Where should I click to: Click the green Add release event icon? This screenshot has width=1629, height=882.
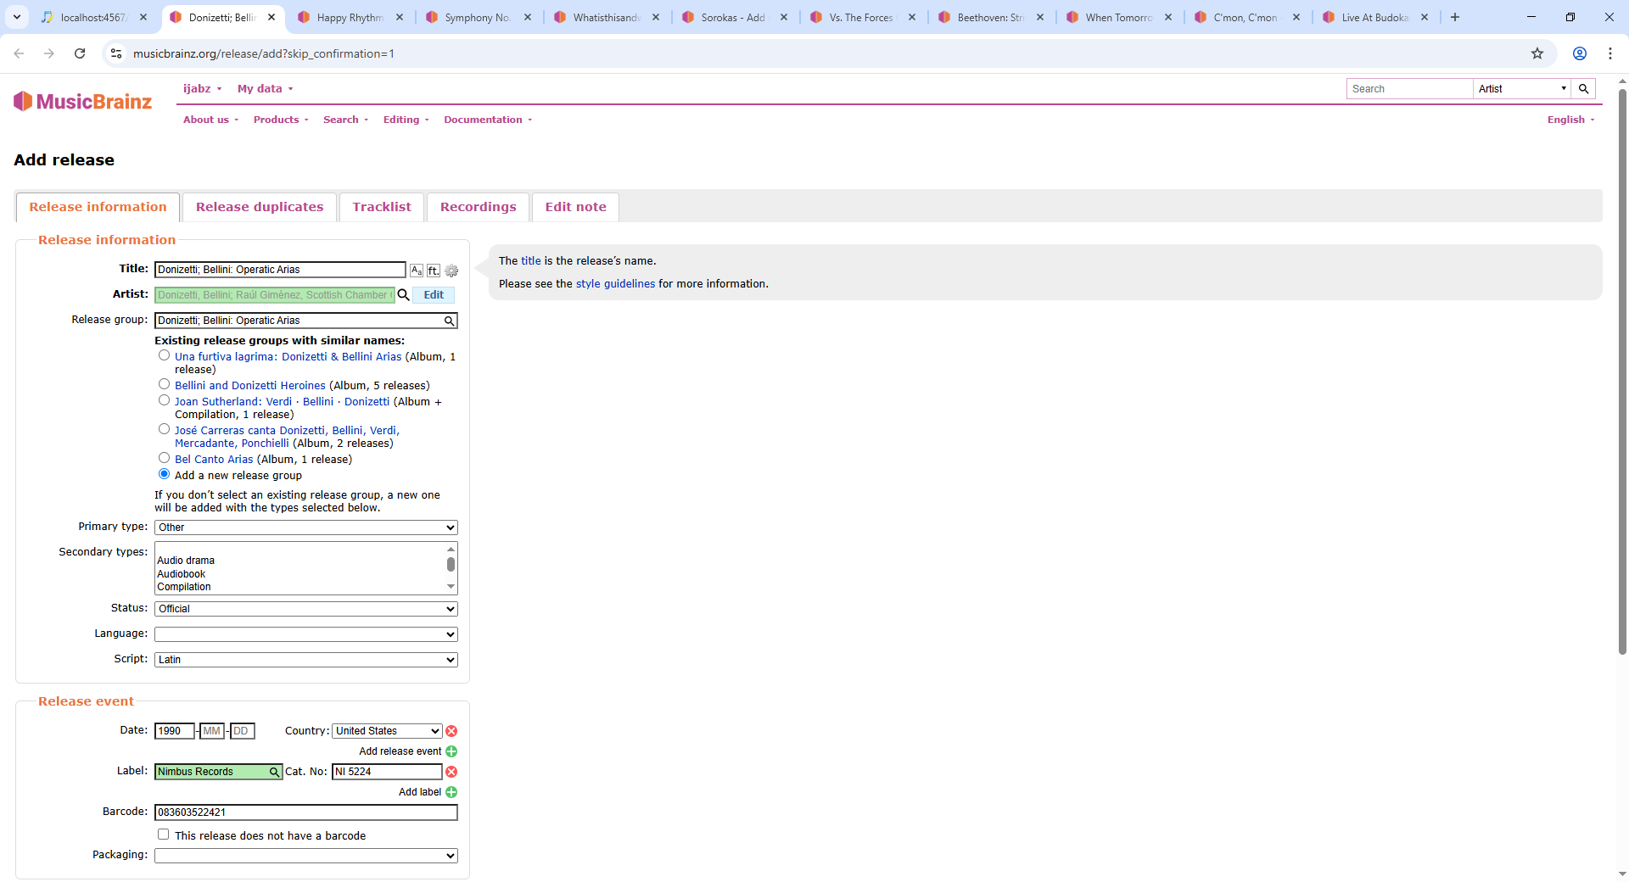451,751
